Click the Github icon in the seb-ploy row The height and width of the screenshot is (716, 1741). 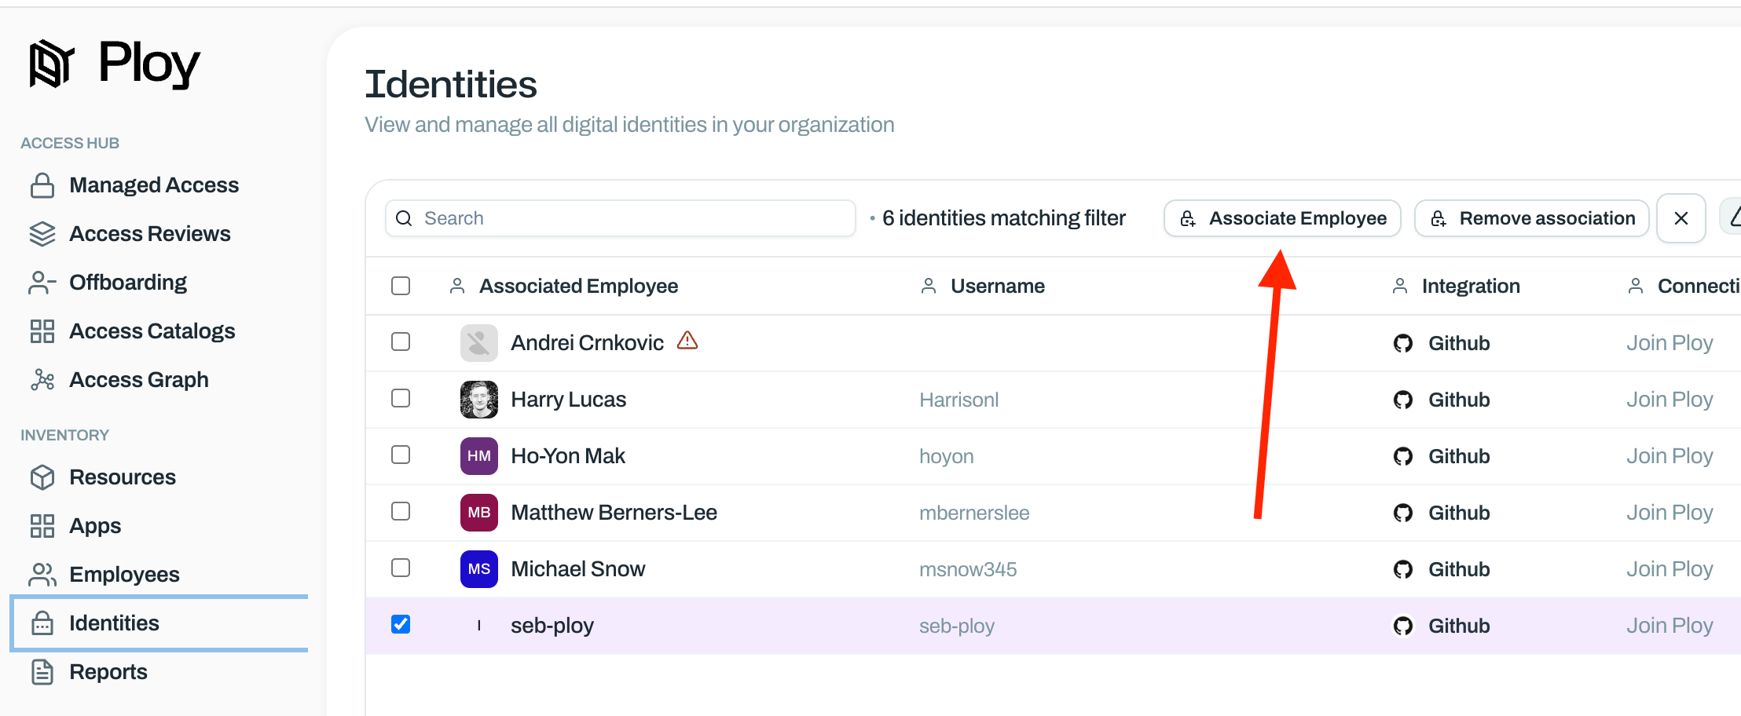pos(1402,626)
